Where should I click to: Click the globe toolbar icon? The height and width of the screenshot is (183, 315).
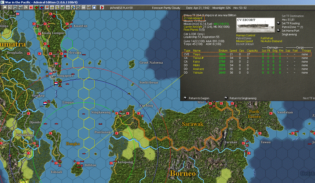73,8
